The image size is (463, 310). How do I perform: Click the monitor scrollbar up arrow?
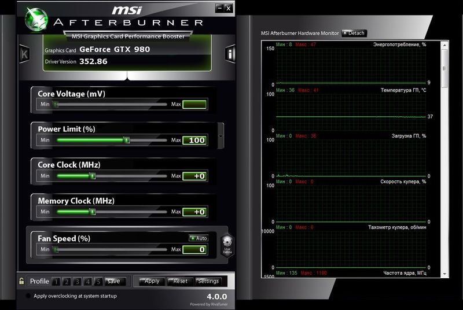(444, 45)
